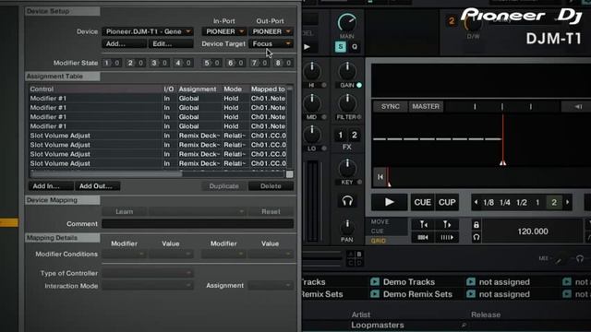591x332 pixels.
Task: Click the Add... device button
Action: point(125,44)
